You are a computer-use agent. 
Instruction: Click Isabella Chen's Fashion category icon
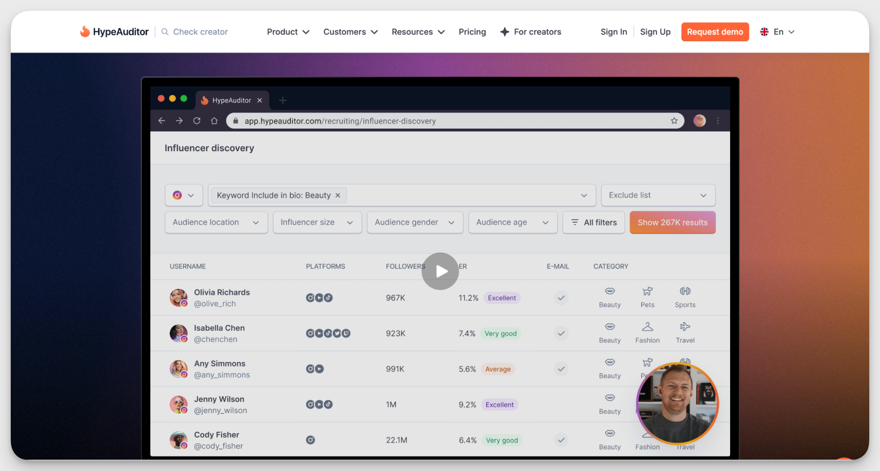(x=648, y=327)
